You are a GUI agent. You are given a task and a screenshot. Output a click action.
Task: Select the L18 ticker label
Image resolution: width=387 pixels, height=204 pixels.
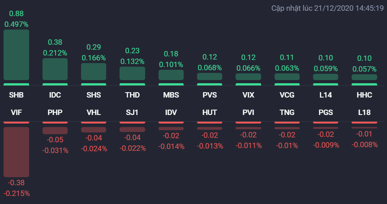point(364,112)
